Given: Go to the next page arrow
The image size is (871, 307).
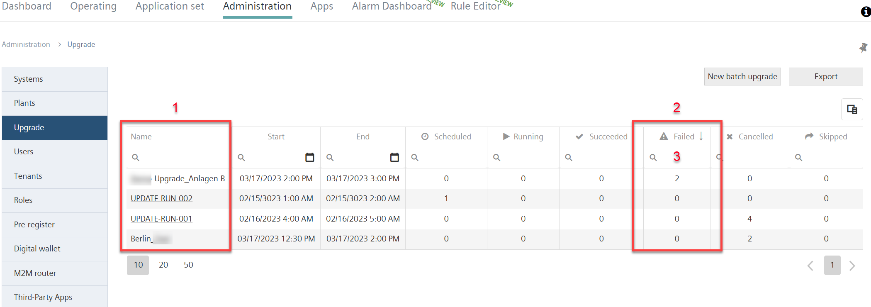Looking at the screenshot, I should (852, 266).
